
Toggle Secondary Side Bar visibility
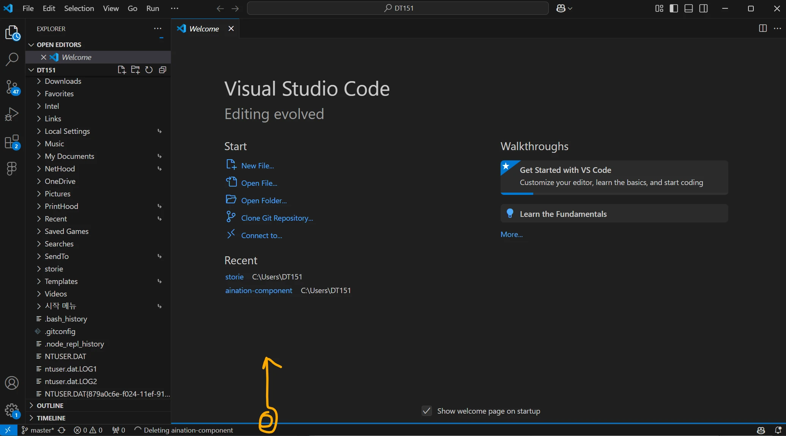click(703, 8)
